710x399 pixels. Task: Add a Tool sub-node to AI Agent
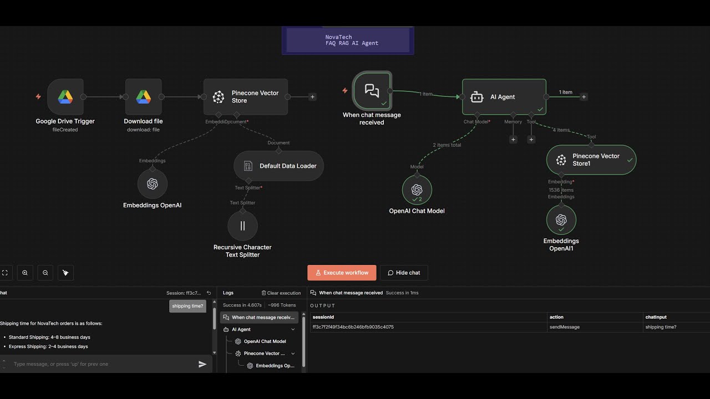tap(531, 140)
